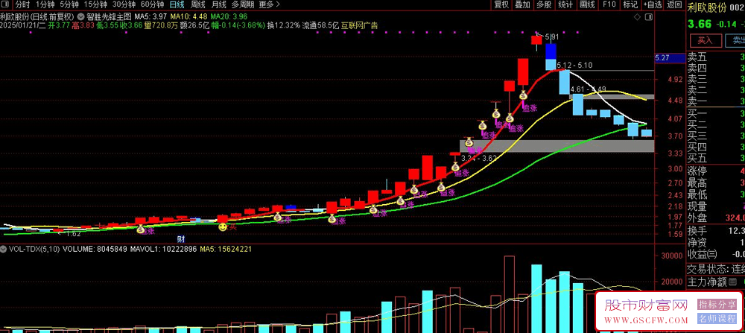This screenshot has width=745, height=333.
Task: Open the 统计 statistics button
Action: pyautogui.click(x=565, y=4)
